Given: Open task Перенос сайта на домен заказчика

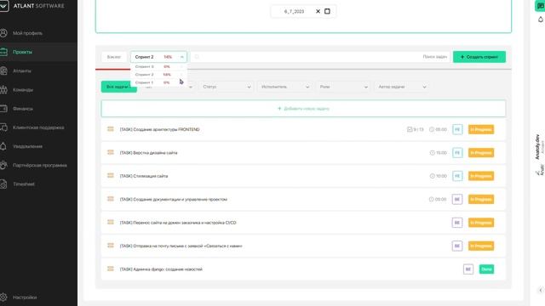Looking at the screenshot, I should (178, 223).
